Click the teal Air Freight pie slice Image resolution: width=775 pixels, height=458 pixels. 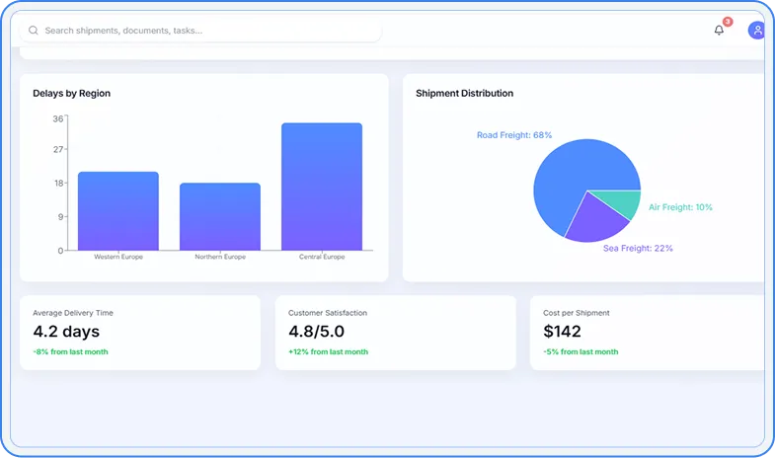coord(624,202)
